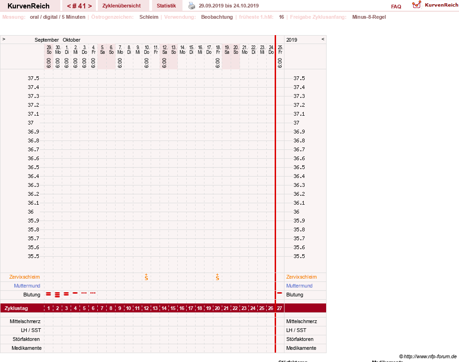
Task: Click the cervical mucus S+ symbol on cycle day 20
Action: (x=217, y=277)
